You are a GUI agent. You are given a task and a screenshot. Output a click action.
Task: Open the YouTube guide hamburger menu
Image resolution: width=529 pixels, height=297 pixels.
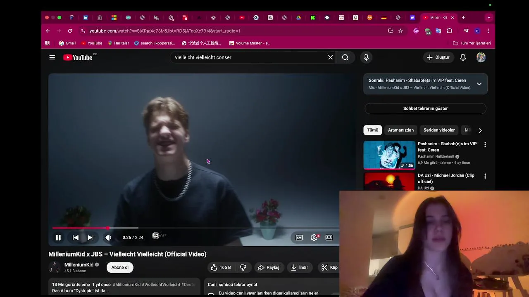(x=52, y=57)
